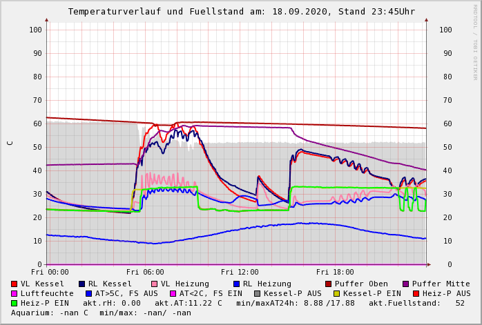Viewport: 482px width, 325px height.
Task: Click the blue RL Heizung legend swatch
Action: point(236,284)
